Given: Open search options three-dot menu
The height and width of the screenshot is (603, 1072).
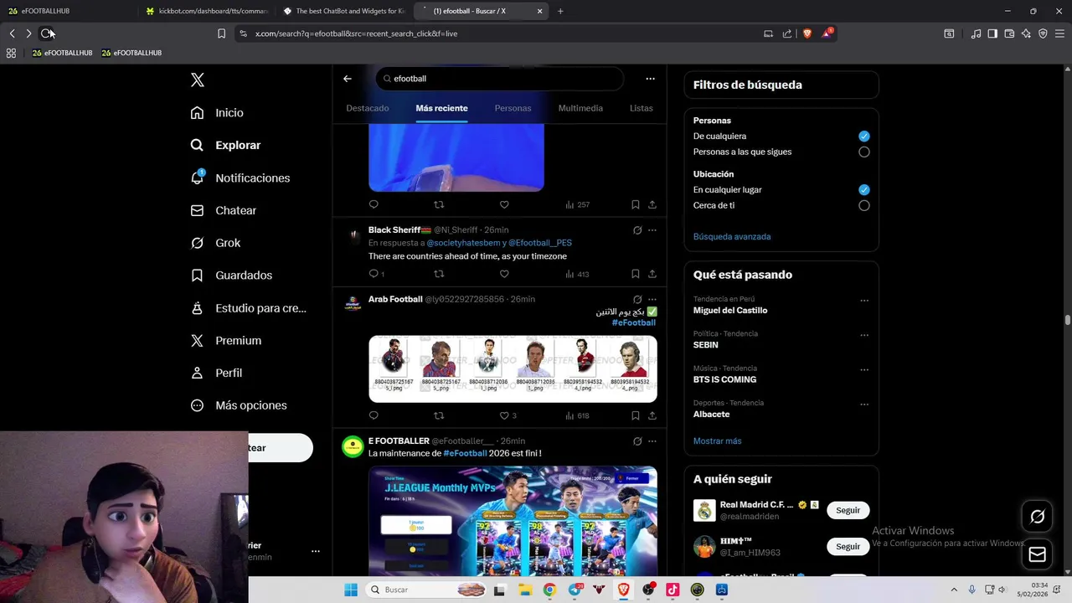Looking at the screenshot, I should pos(650,79).
